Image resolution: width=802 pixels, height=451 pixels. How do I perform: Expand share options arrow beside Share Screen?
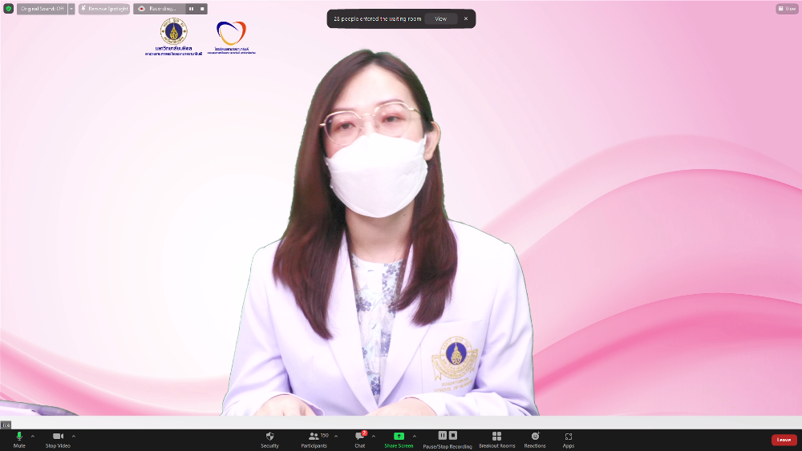tap(415, 437)
